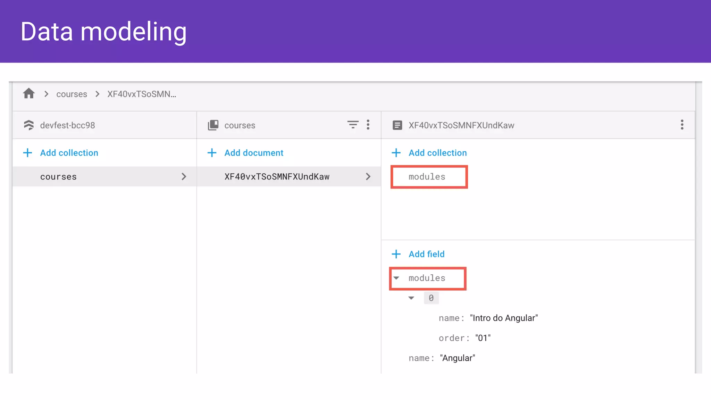The height and width of the screenshot is (400, 711).
Task: Click the plus icon beside Add document
Action: click(x=212, y=153)
